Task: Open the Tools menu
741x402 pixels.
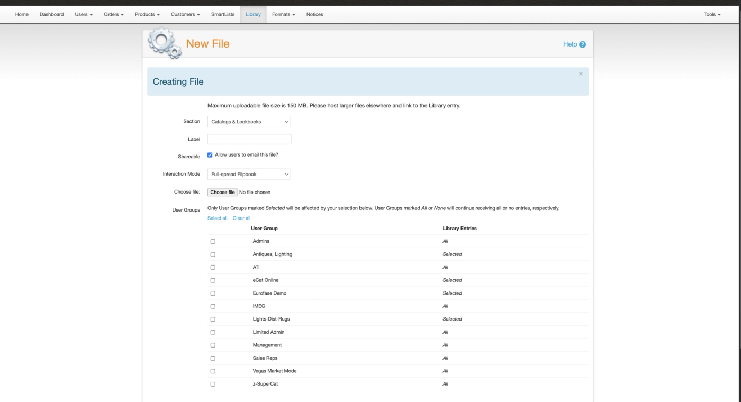Action: [712, 14]
